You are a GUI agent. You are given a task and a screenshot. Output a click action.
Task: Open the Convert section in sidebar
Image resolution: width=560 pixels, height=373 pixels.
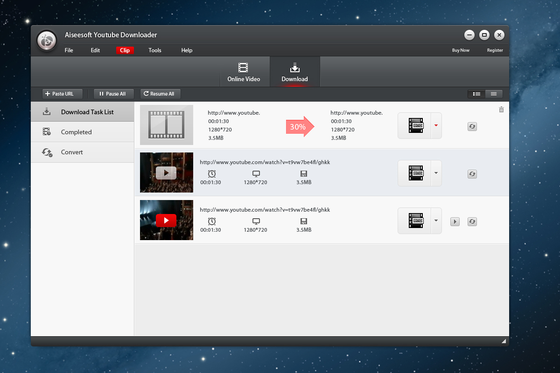click(x=72, y=152)
